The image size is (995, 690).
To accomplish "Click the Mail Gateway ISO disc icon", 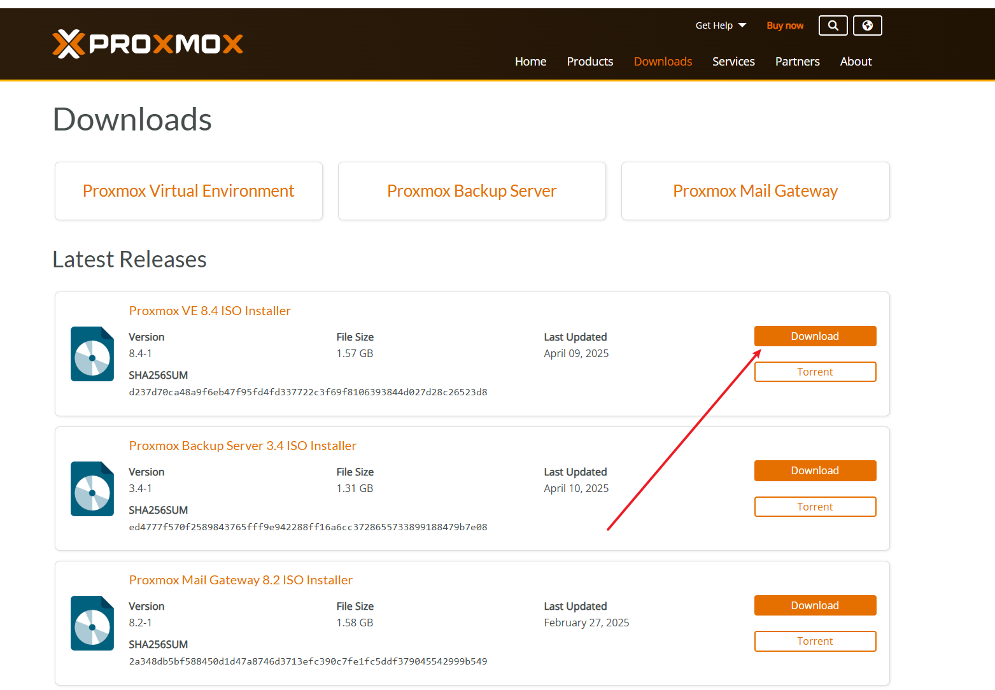I will pyautogui.click(x=92, y=623).
